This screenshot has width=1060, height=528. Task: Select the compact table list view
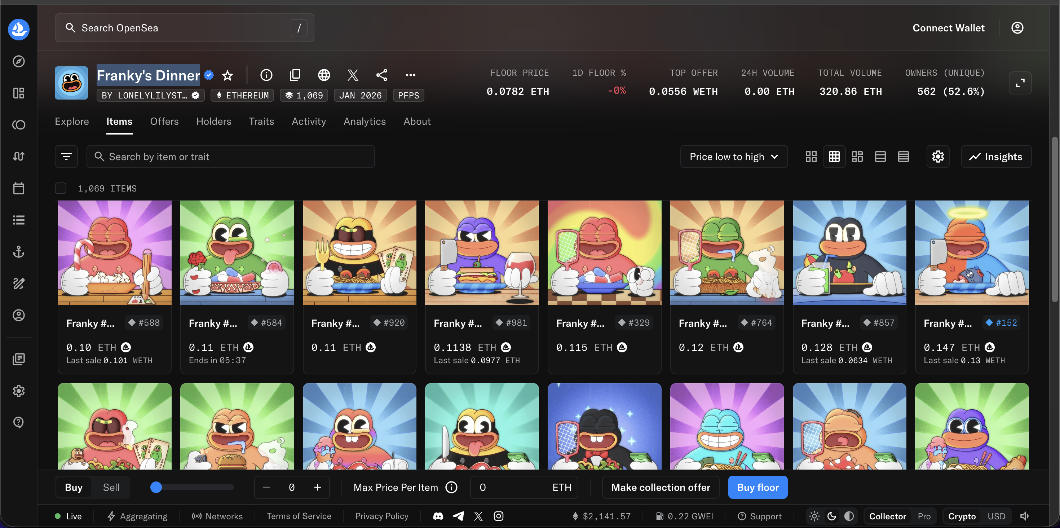903,157
